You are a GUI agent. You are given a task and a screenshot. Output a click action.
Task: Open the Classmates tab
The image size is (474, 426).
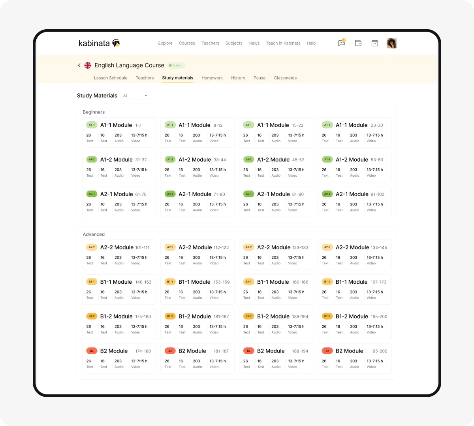click(x=285, y=78)
